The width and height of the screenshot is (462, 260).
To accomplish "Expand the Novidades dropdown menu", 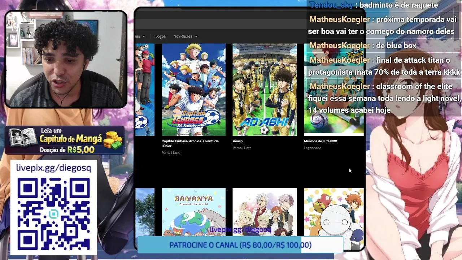I will pyautogui.click(x=185, y=36).
